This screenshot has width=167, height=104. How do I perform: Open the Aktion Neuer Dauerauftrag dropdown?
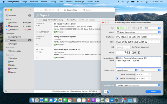tap(138, 32)
